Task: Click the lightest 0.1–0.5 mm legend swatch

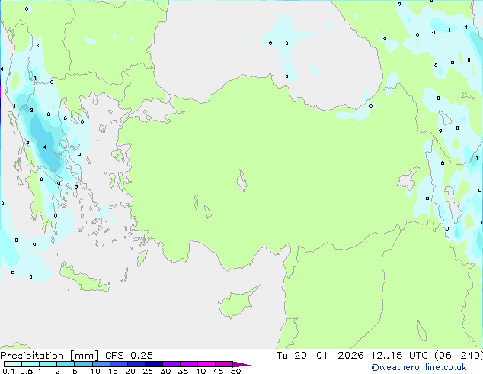Action: 13,364
